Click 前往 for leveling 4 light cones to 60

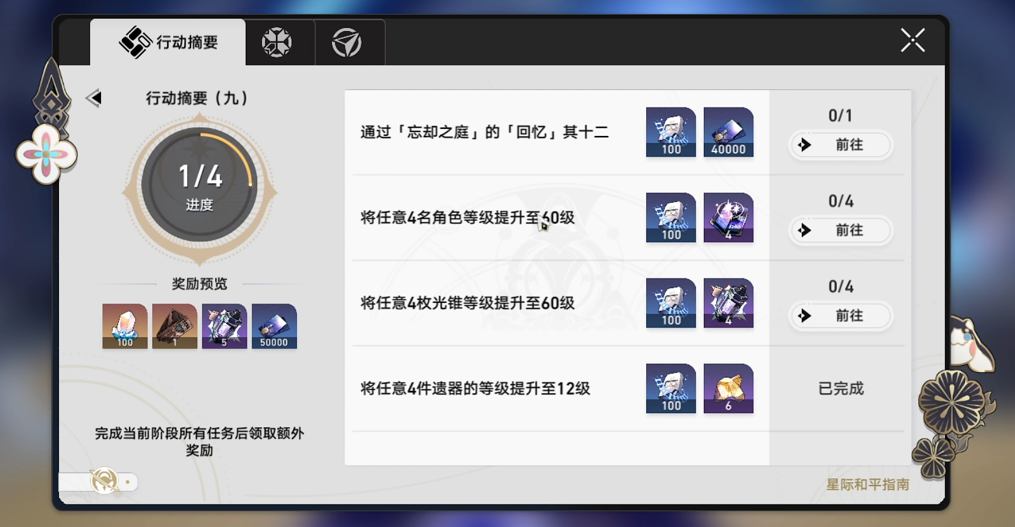click(x=840, y=316)
